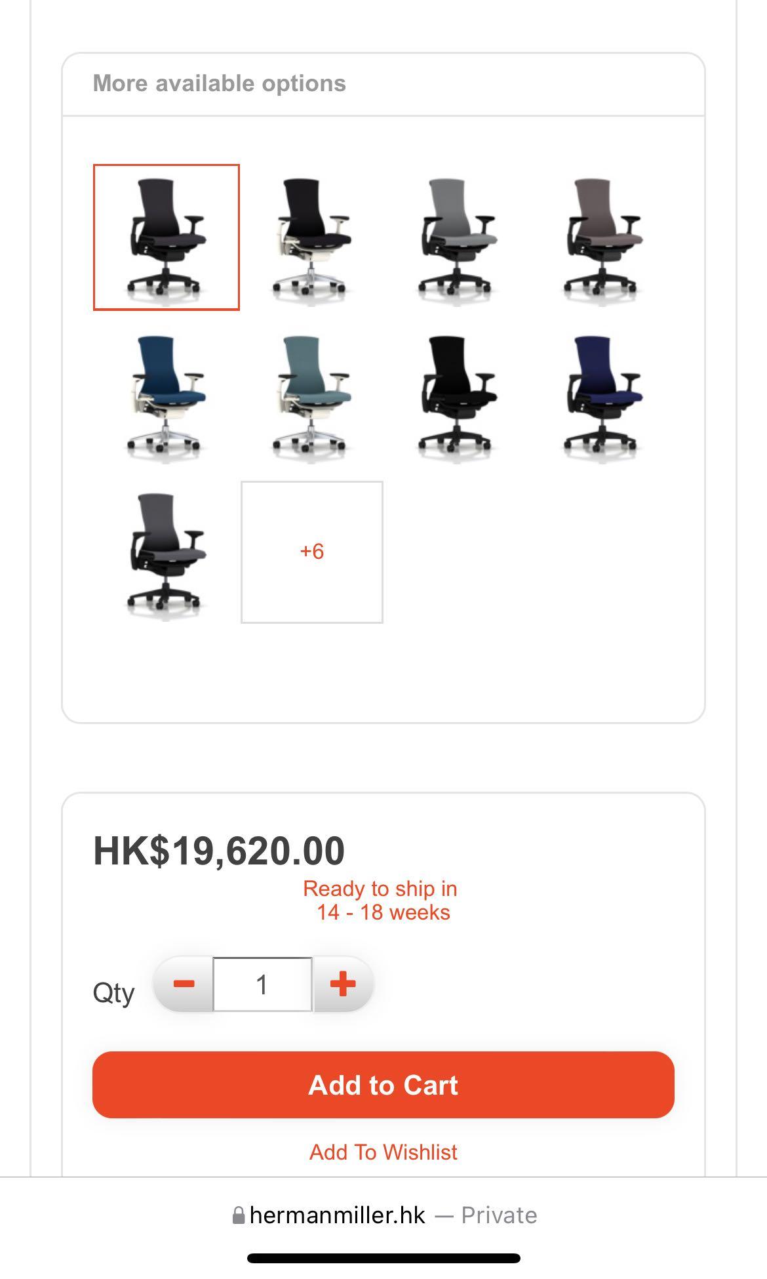Image resolution: width=767 pixels, height=1279 pixels.
Task: Tap the HK$19,620.00 price text
Action: point(219,851)
